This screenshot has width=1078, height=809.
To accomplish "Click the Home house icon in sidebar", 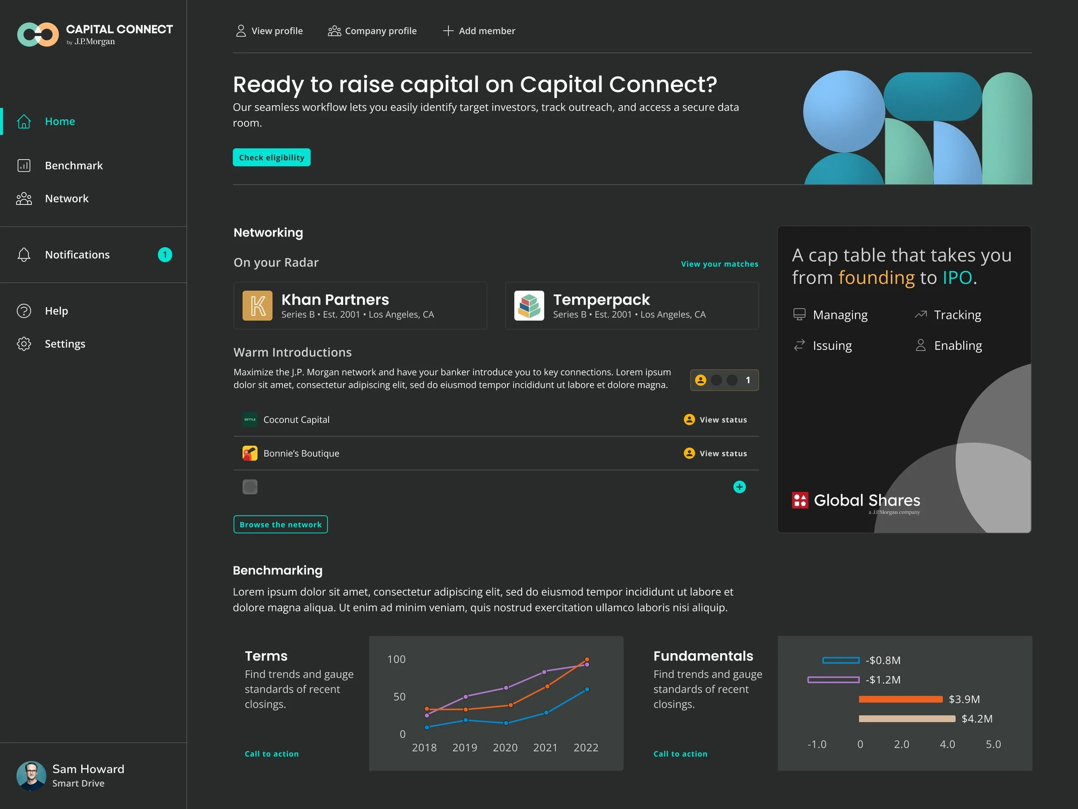I will coord(24,121).
